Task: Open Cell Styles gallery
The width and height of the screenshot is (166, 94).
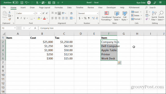Action: click(x=125, y=16)
